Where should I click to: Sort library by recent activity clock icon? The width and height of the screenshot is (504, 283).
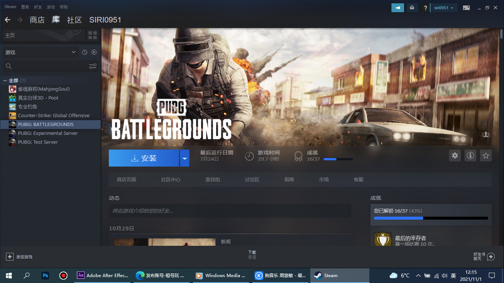(x=84, y=52)
